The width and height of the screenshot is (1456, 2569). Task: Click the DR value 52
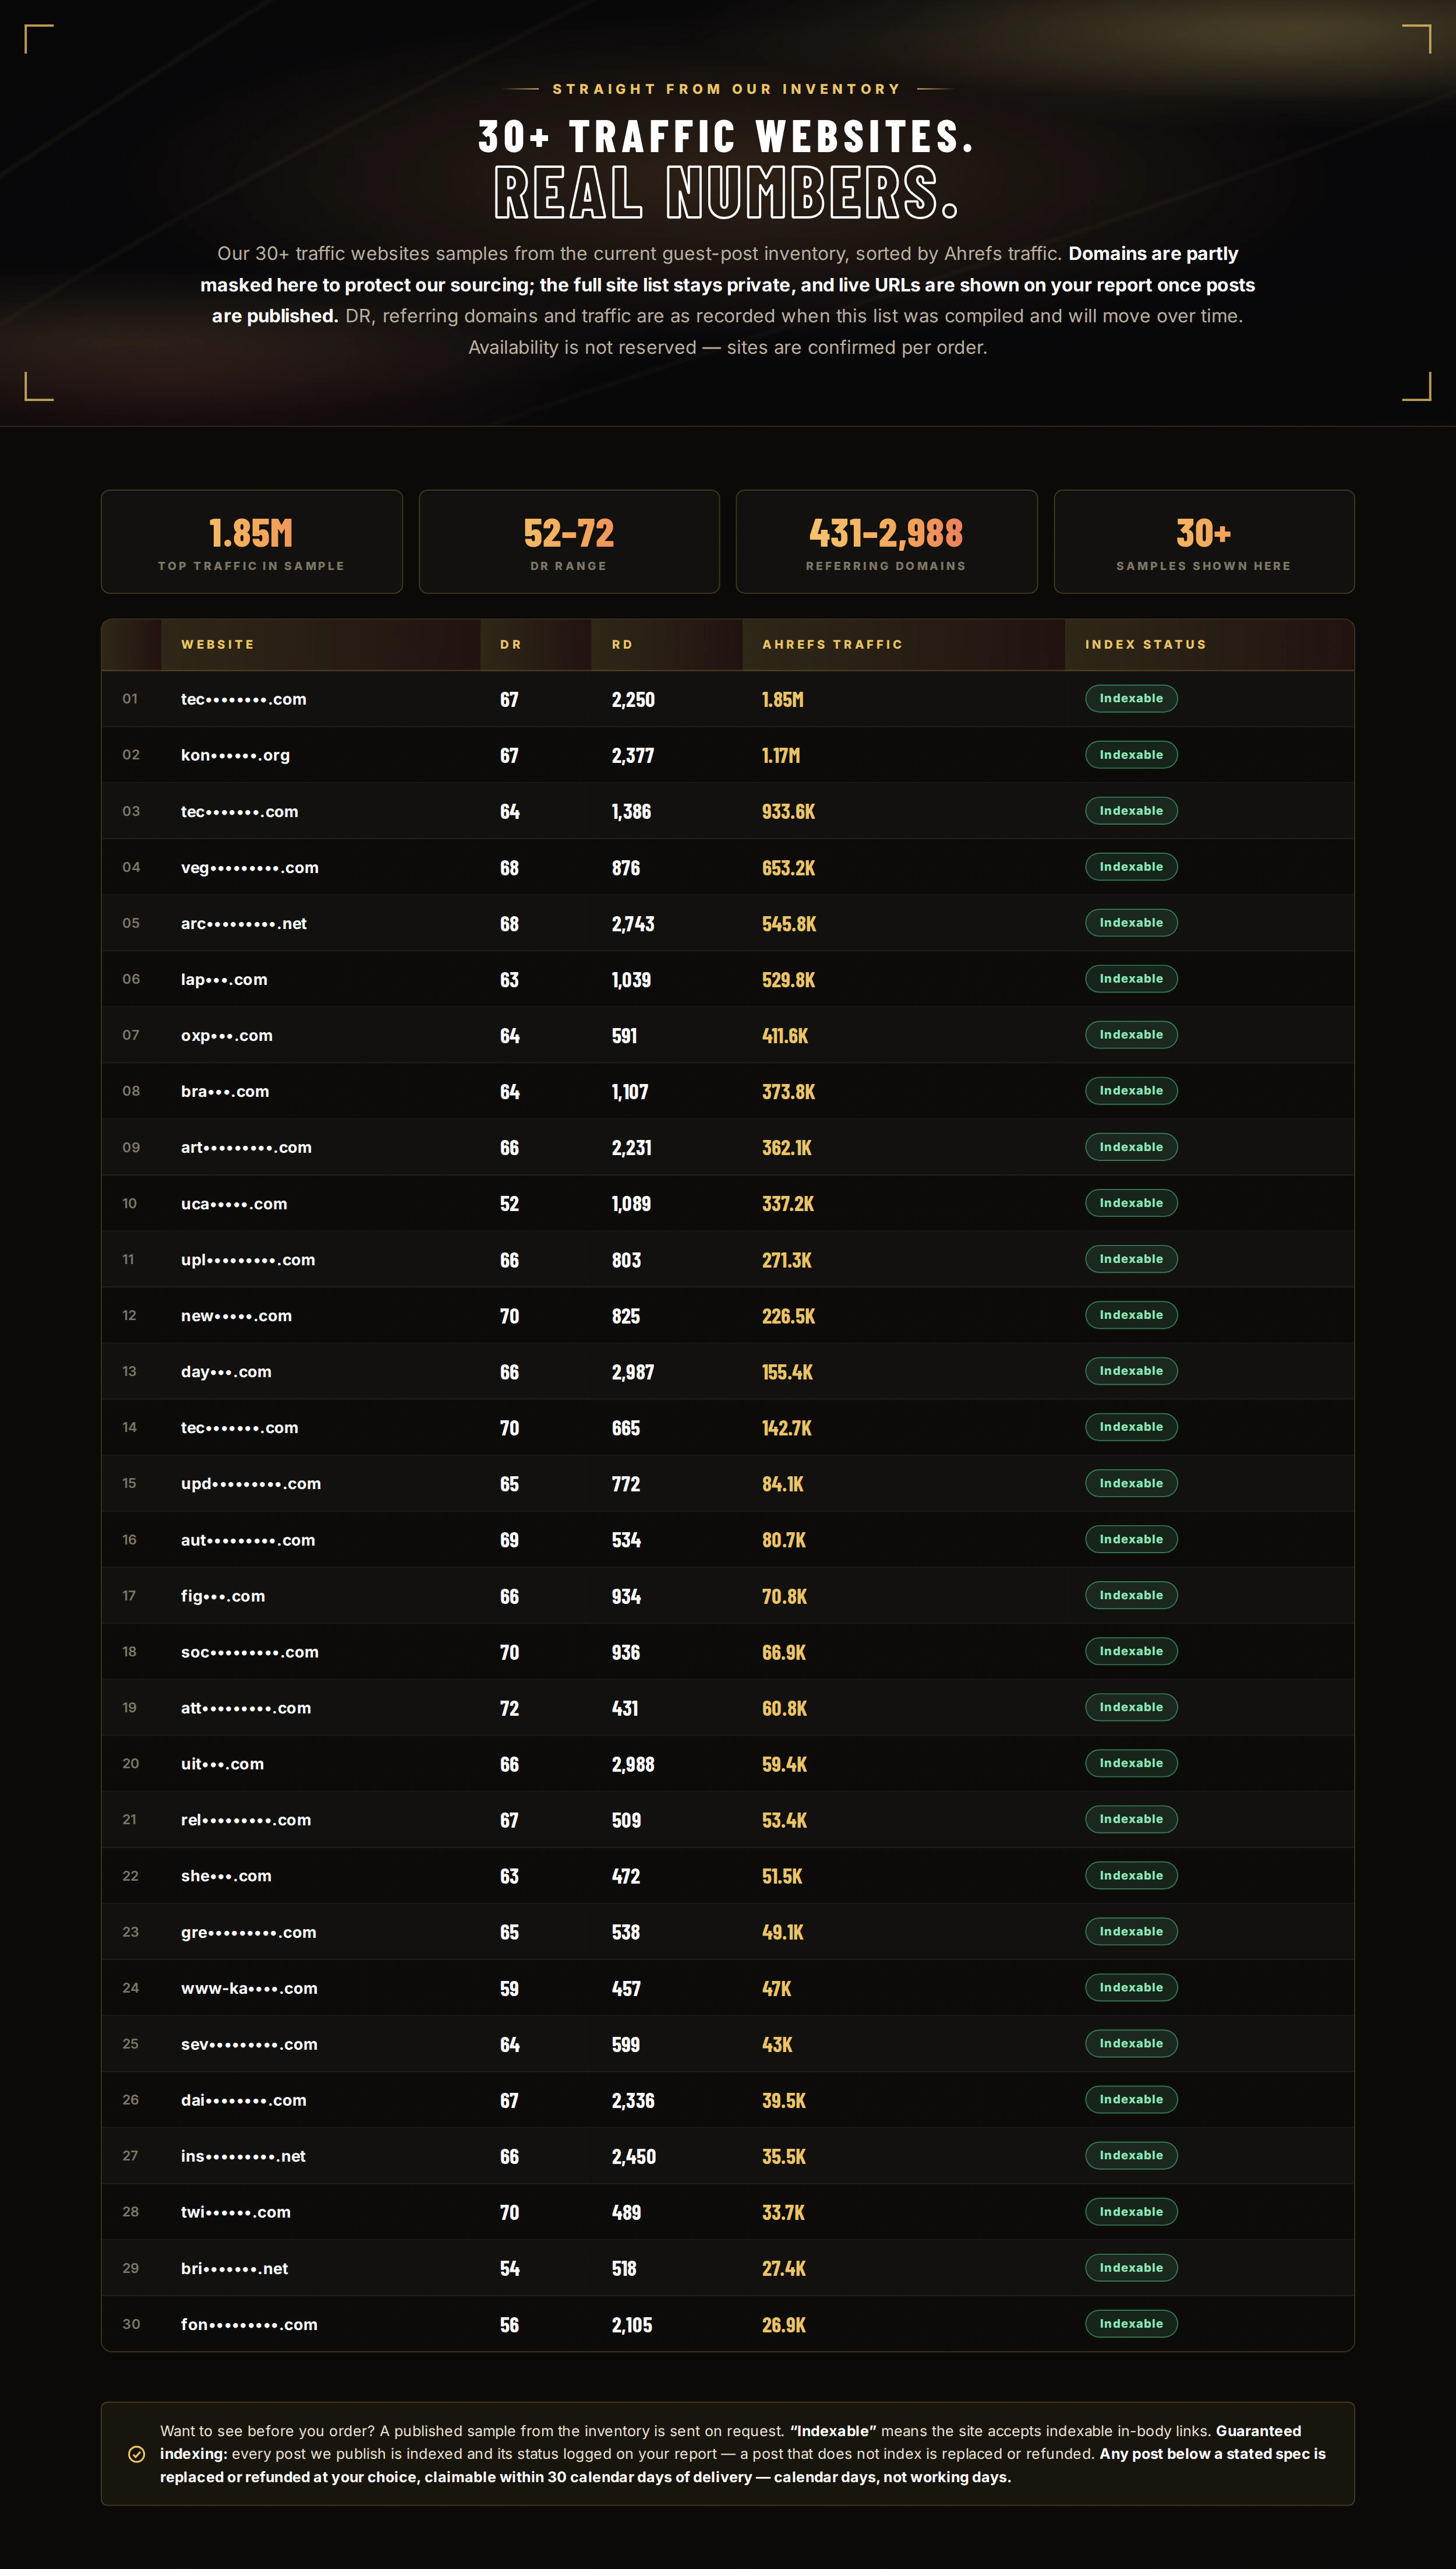pyautogui.click(x=510, y=1203)
